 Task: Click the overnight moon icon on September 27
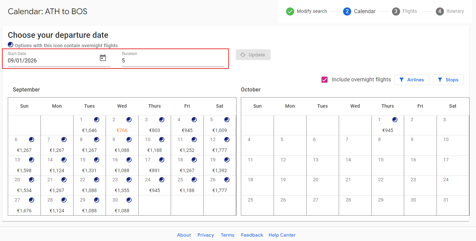pos(31,200)
